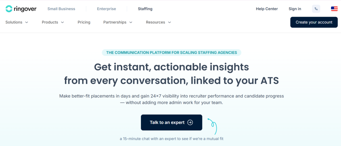Open the Pricing page
The image size is (341, 146).
(x=84, y=22)
